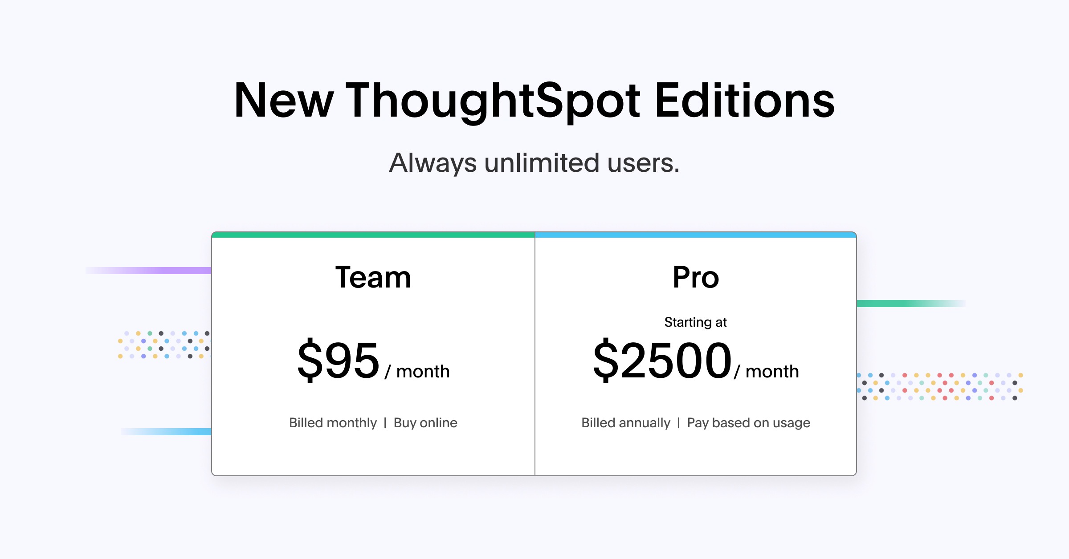Click the "Billed annually" text
The height and width of the screenshot is (559, 1069).
click(625, 422)
